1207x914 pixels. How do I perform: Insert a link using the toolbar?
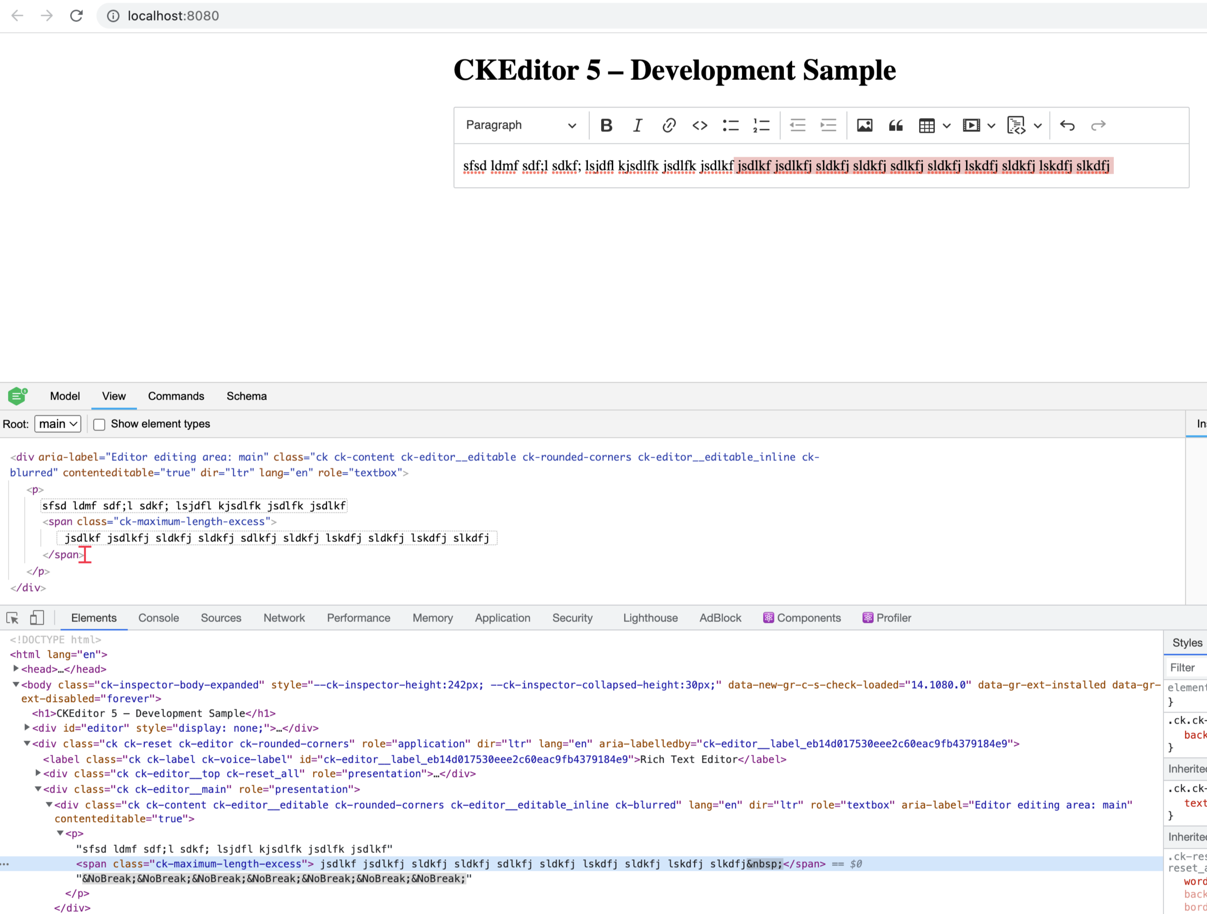point(668,125)
